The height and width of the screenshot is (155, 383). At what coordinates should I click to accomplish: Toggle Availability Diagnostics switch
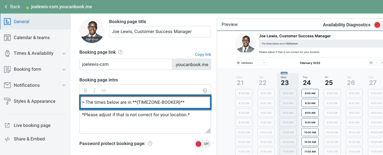tap(378, 25)
